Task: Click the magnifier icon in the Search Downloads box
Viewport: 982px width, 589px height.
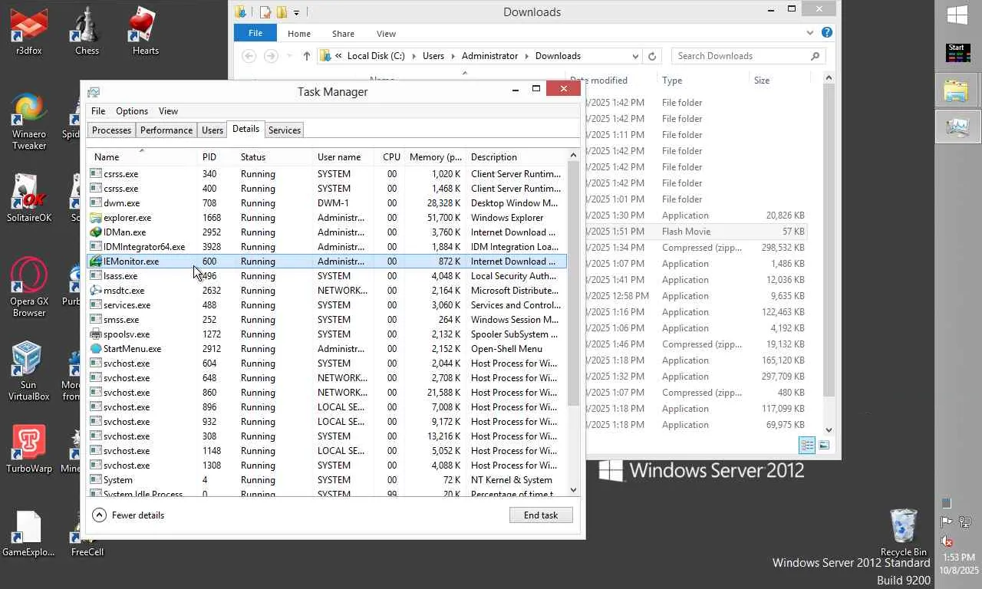Action: pos(815,56)
